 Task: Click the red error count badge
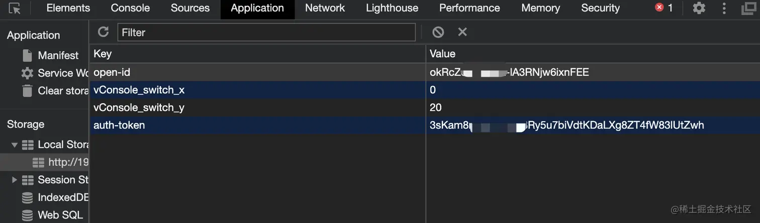click(663, 8)
